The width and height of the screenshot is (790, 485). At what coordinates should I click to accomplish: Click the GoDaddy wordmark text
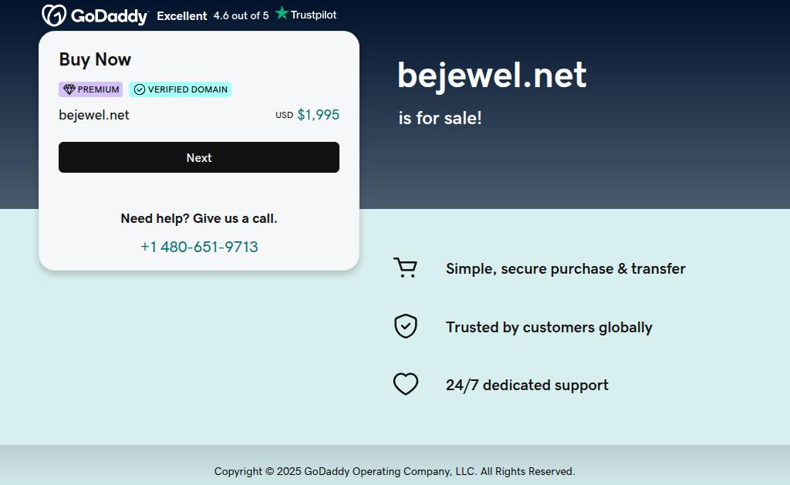coord(109,15)
